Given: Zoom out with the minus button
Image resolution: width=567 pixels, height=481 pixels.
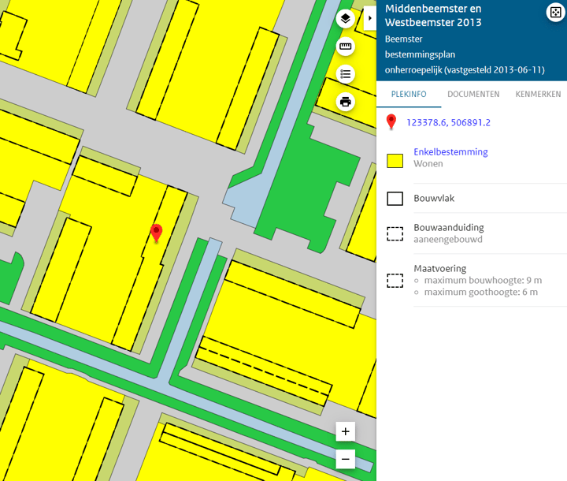Looking at the screenshot, I should click(x=345, y=458).
